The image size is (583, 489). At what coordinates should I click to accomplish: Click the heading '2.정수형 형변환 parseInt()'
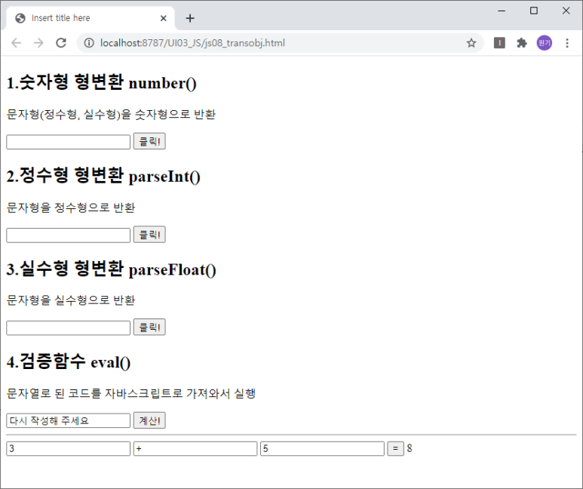[103, 176]
